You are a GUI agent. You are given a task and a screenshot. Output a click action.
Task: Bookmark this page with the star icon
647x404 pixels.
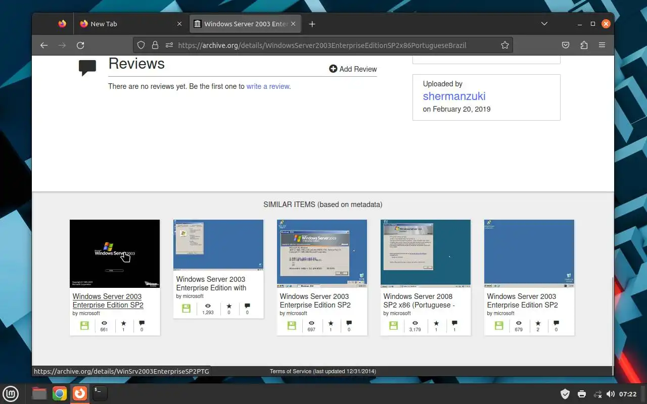(504, 45)
